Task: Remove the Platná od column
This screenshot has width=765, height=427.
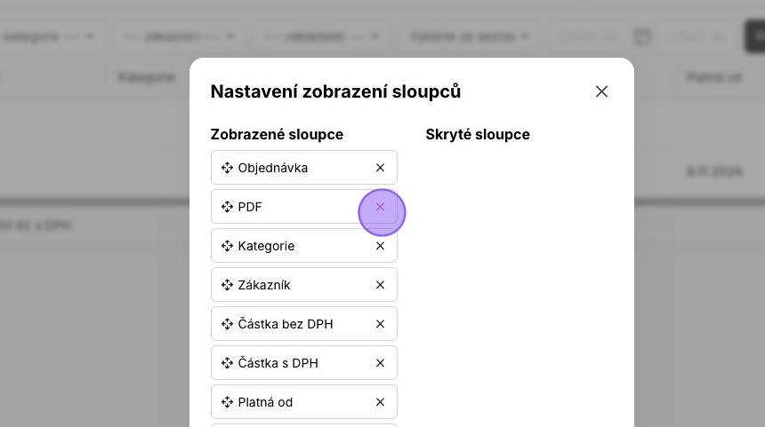Action: [x=380, y=402]
